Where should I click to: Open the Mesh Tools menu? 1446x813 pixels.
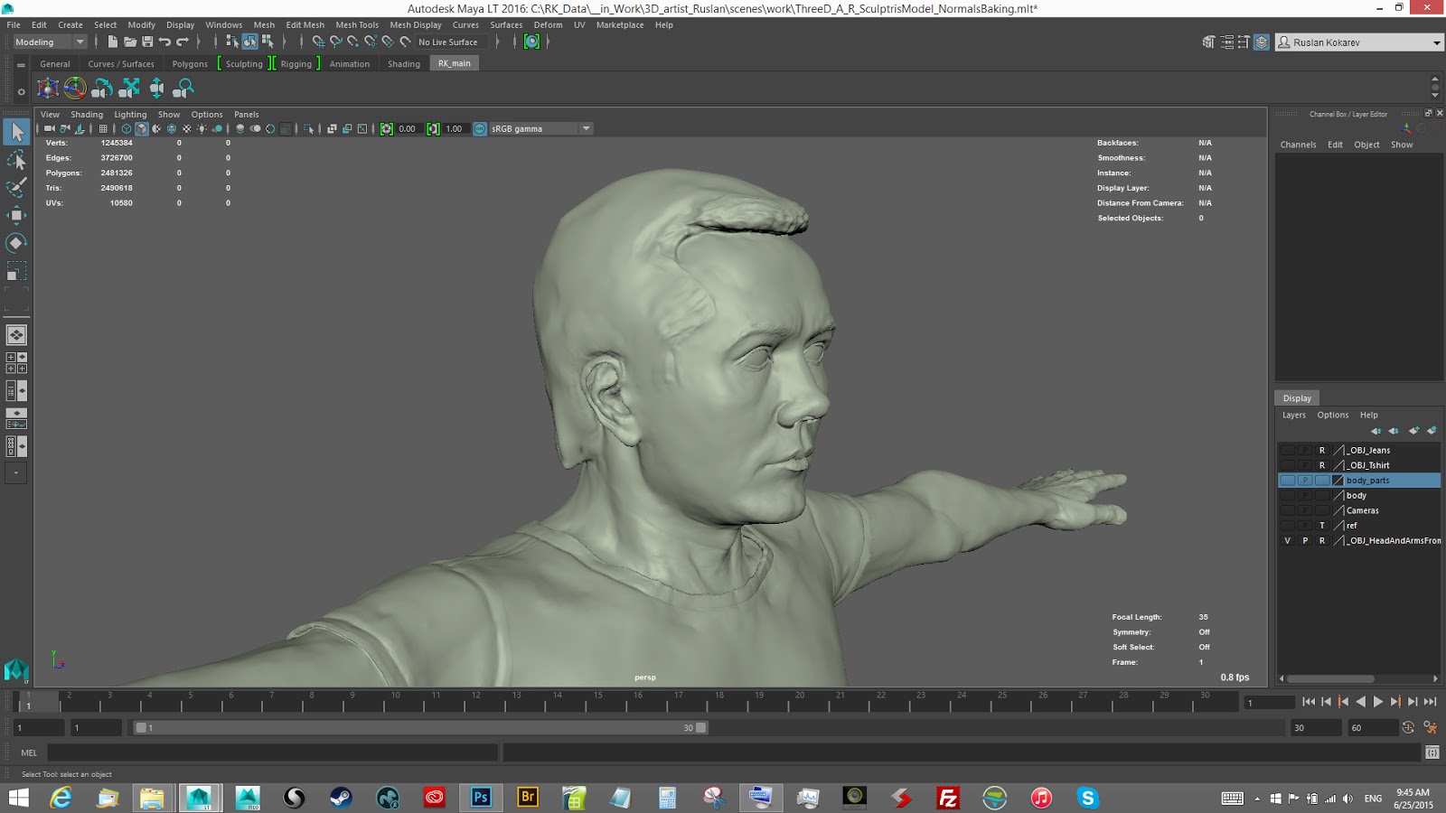click(357, 25)
